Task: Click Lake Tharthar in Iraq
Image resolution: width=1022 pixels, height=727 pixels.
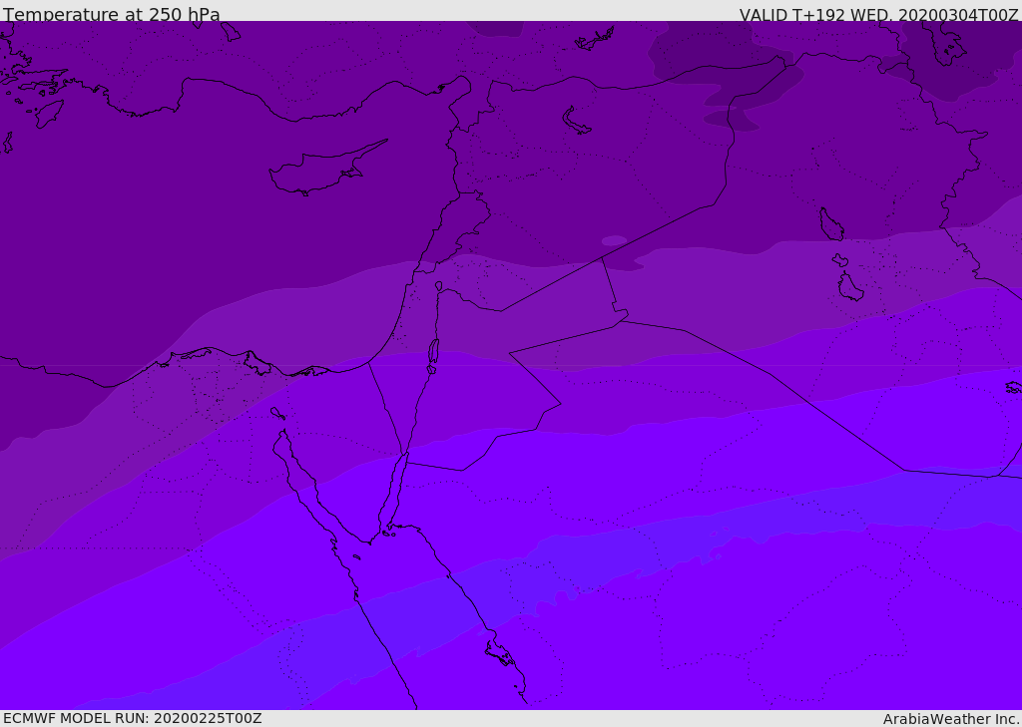Action: [830, 224]
